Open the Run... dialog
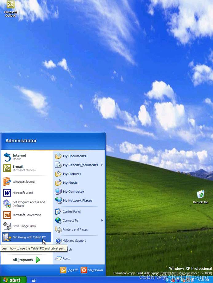Image resolution: width=213 pixels, height=283 pixels. (x=79, y=258)
